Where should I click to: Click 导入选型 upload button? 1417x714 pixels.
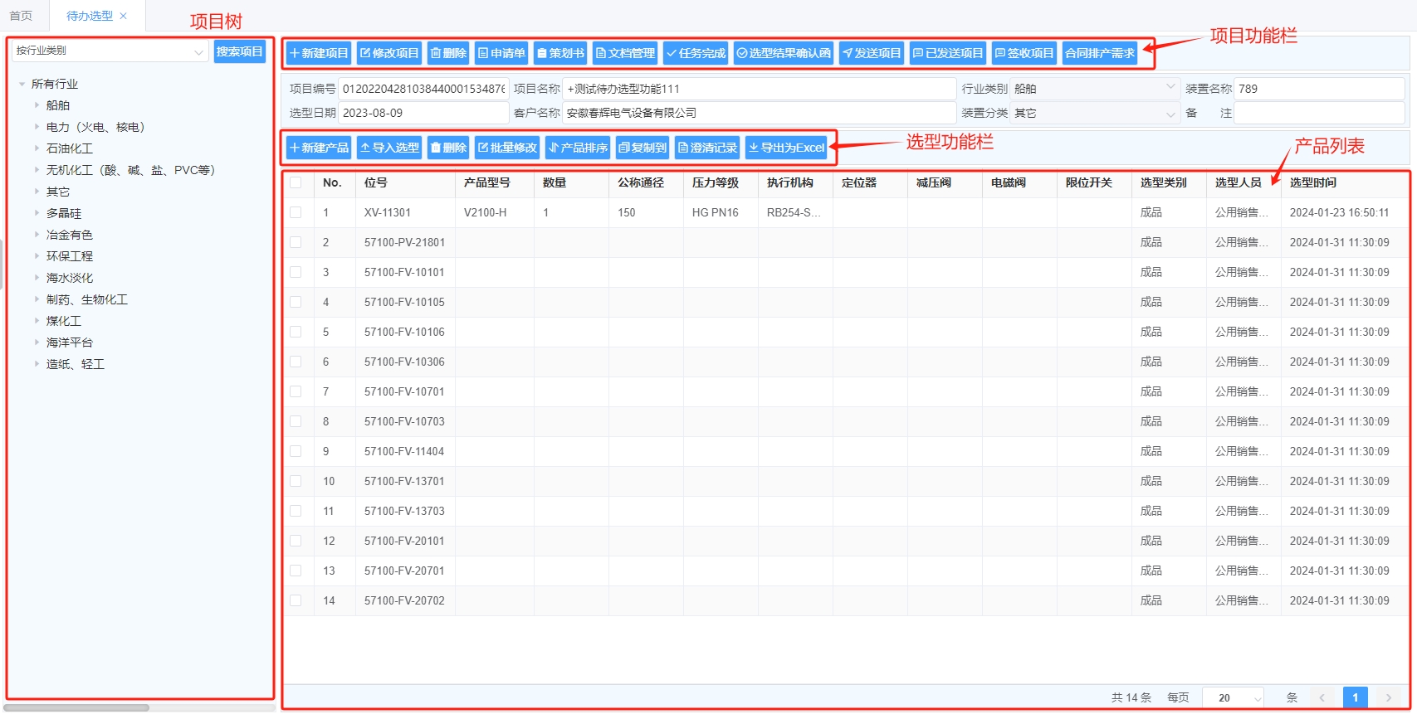(x=389, y=148)
